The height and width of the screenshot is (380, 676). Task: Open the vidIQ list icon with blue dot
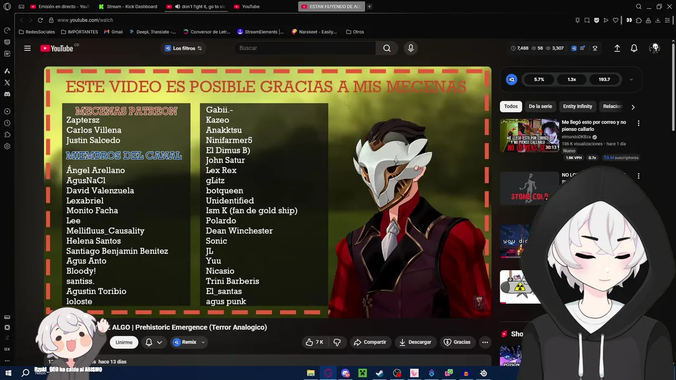(x=583, y=48)
